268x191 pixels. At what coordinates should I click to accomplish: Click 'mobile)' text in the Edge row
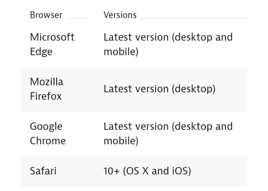pyautogui.click(x=121, y=52)
